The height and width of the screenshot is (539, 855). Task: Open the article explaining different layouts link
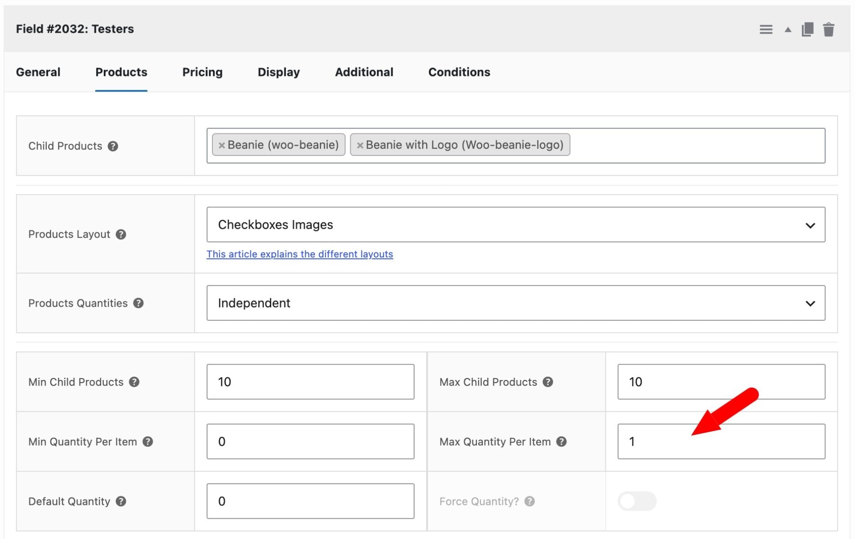coord(300,254)
